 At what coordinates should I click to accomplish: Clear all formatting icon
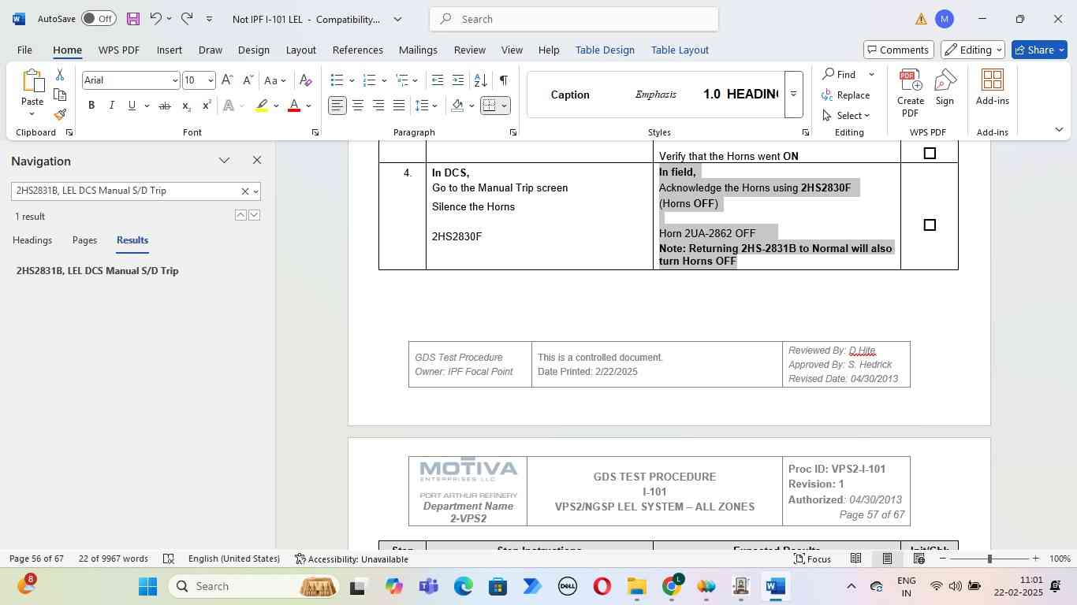coord(306,80)
